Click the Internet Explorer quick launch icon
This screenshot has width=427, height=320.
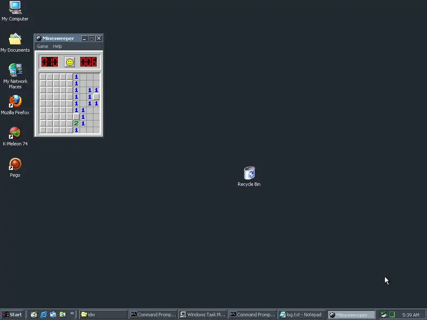coord(43,315)
